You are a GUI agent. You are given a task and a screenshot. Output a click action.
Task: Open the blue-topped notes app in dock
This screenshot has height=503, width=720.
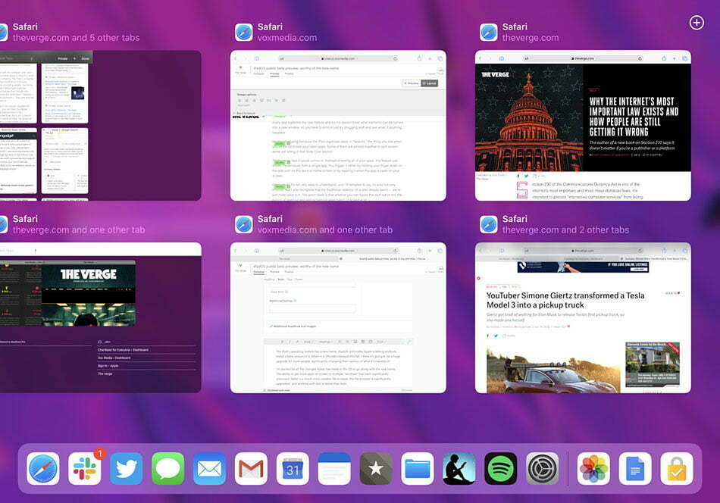(x=334, y=469)
